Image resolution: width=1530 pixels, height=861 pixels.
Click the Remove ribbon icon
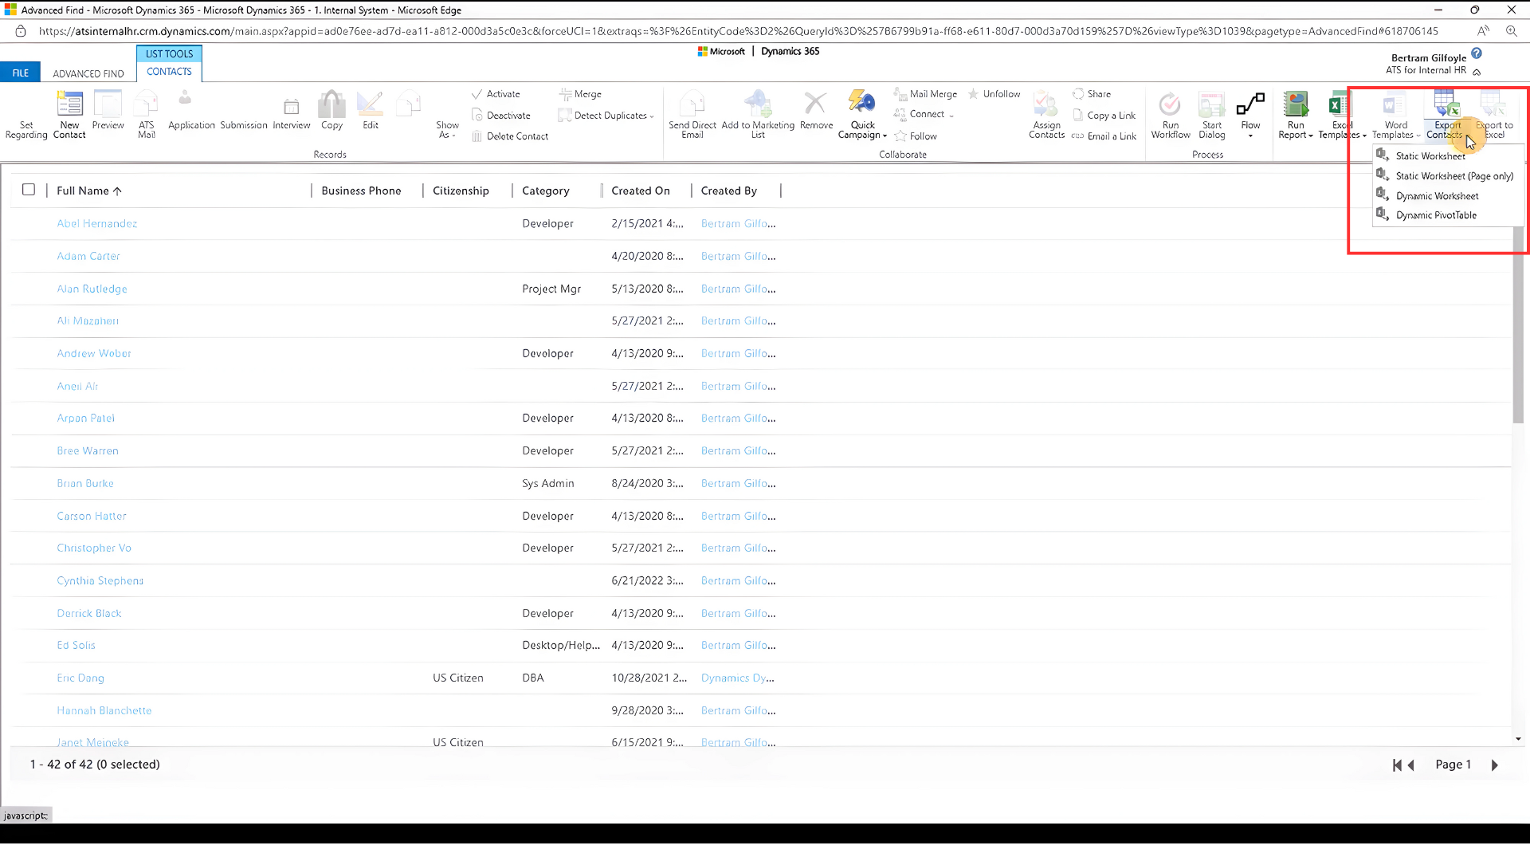tap(816, 112)
